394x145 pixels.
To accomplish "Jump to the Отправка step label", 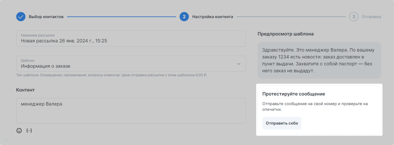I will pyautogui.click(x=371, y=17).
